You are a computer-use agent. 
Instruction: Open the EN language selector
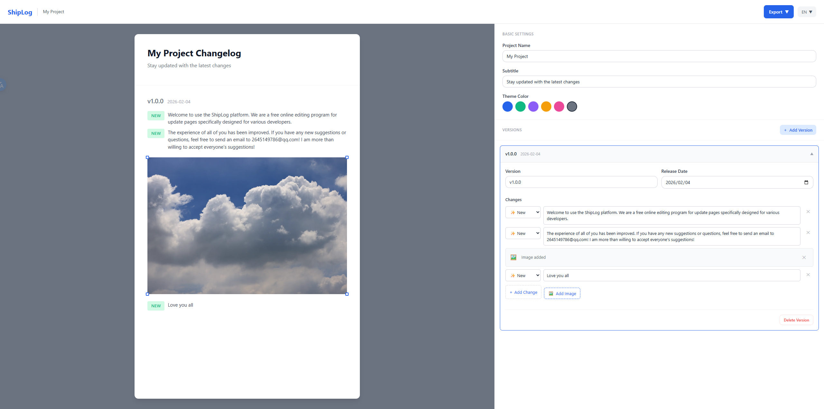[x=807, y=12]
